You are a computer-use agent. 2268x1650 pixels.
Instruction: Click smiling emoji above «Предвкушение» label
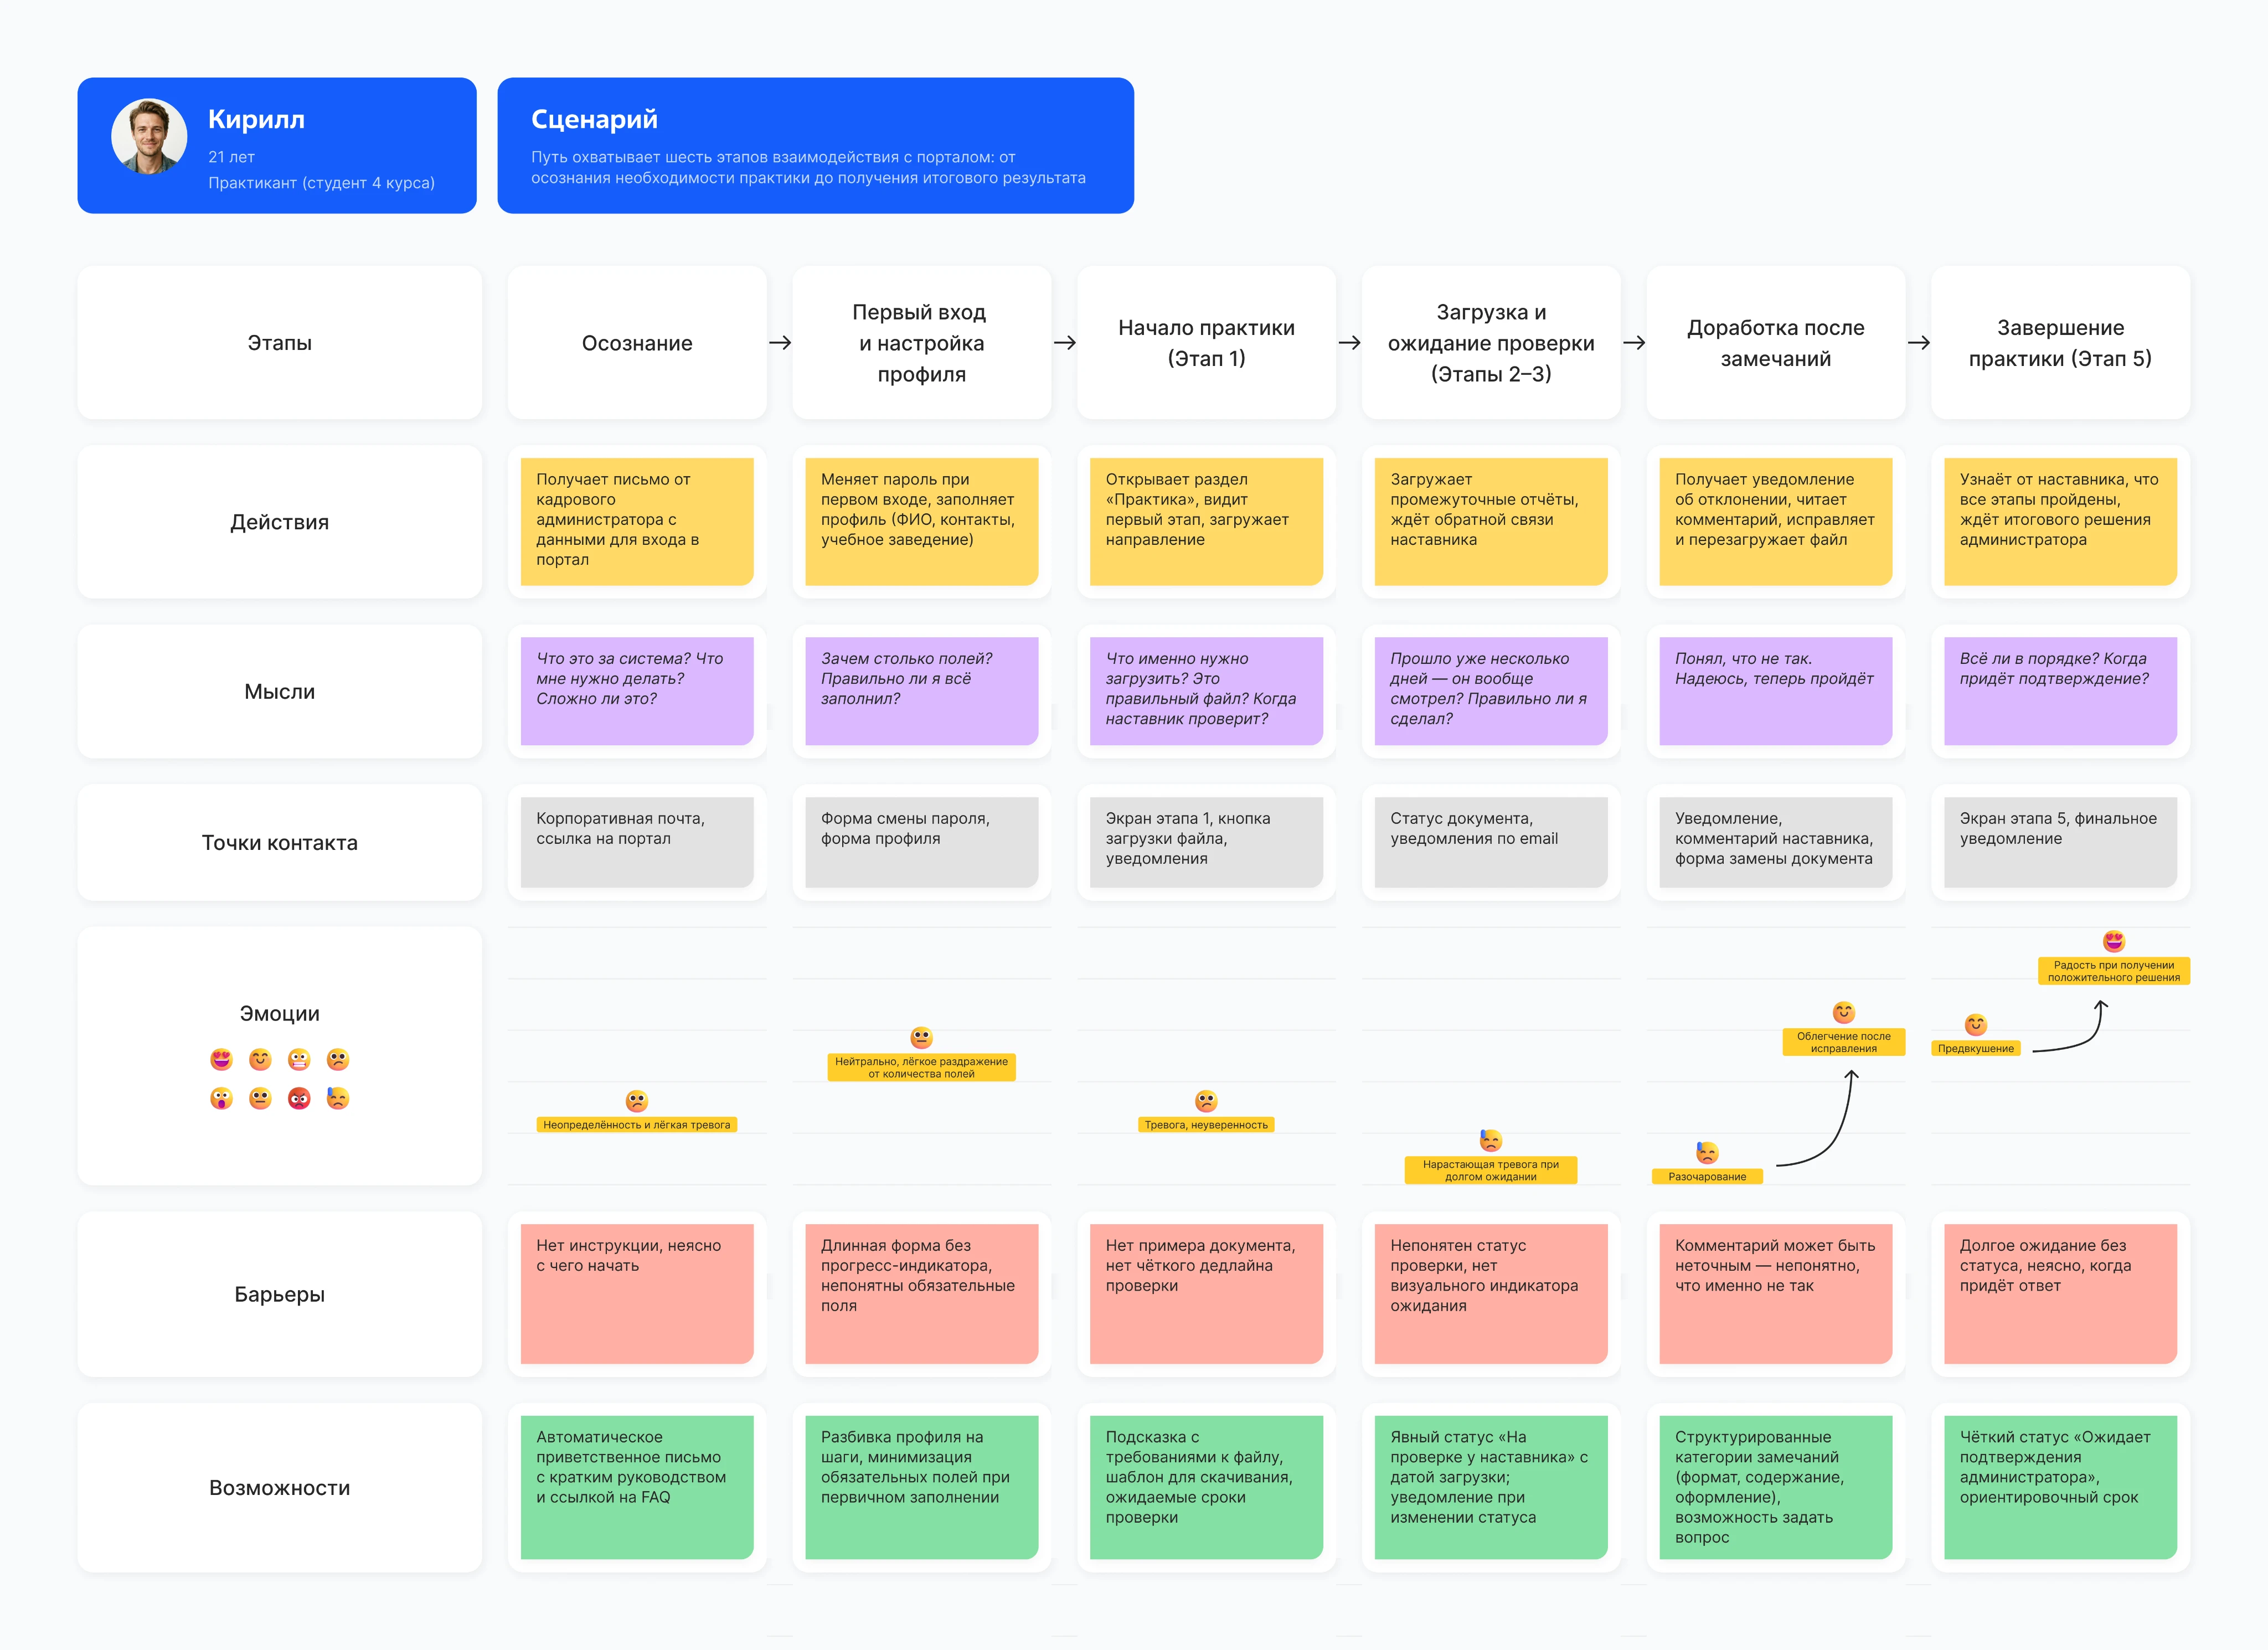point(1976,1024)
